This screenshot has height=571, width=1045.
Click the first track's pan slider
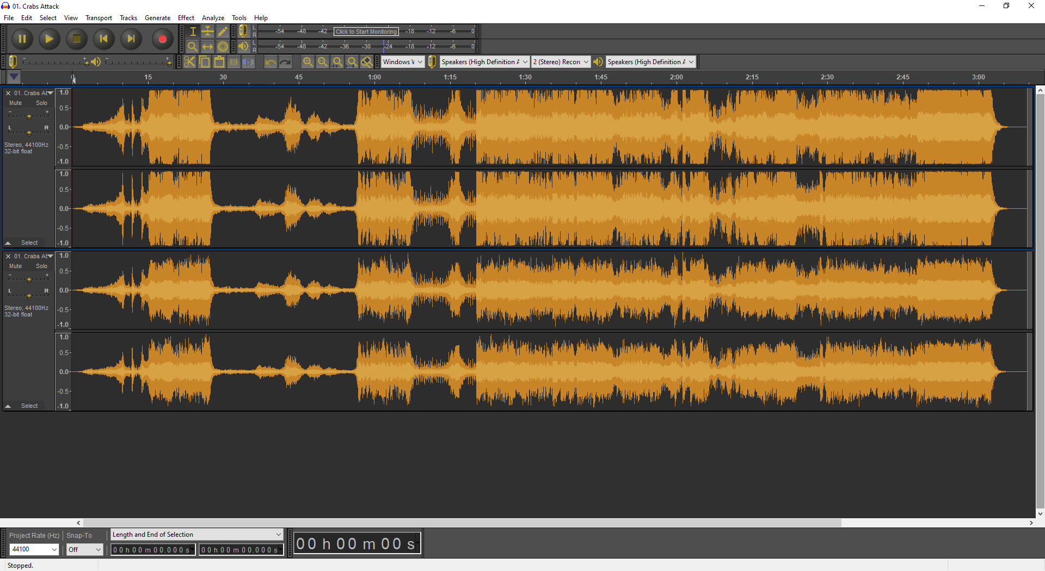(29, 132)
